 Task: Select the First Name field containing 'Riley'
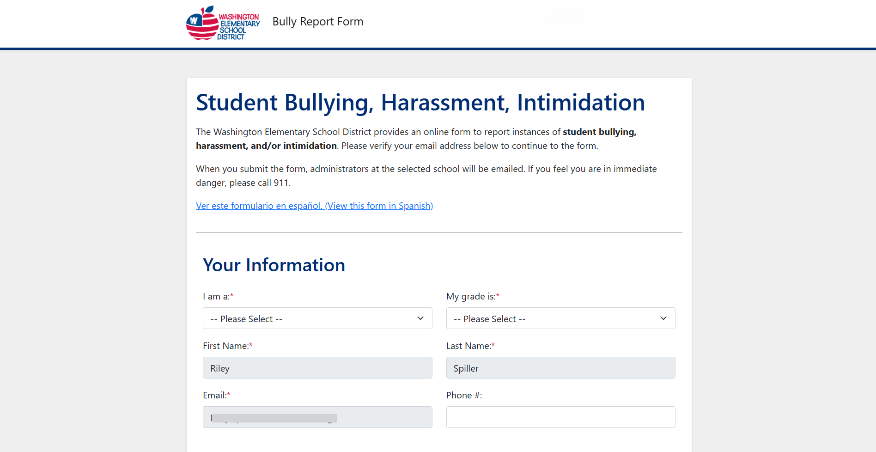click(x=317, y=367)
